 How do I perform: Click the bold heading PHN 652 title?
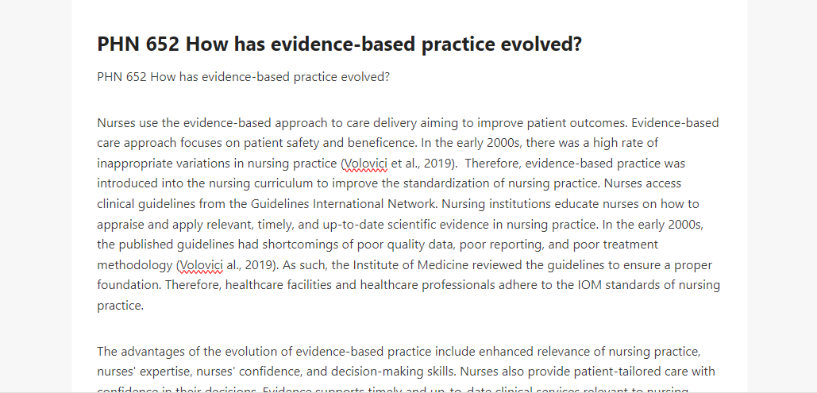(339, 44)
